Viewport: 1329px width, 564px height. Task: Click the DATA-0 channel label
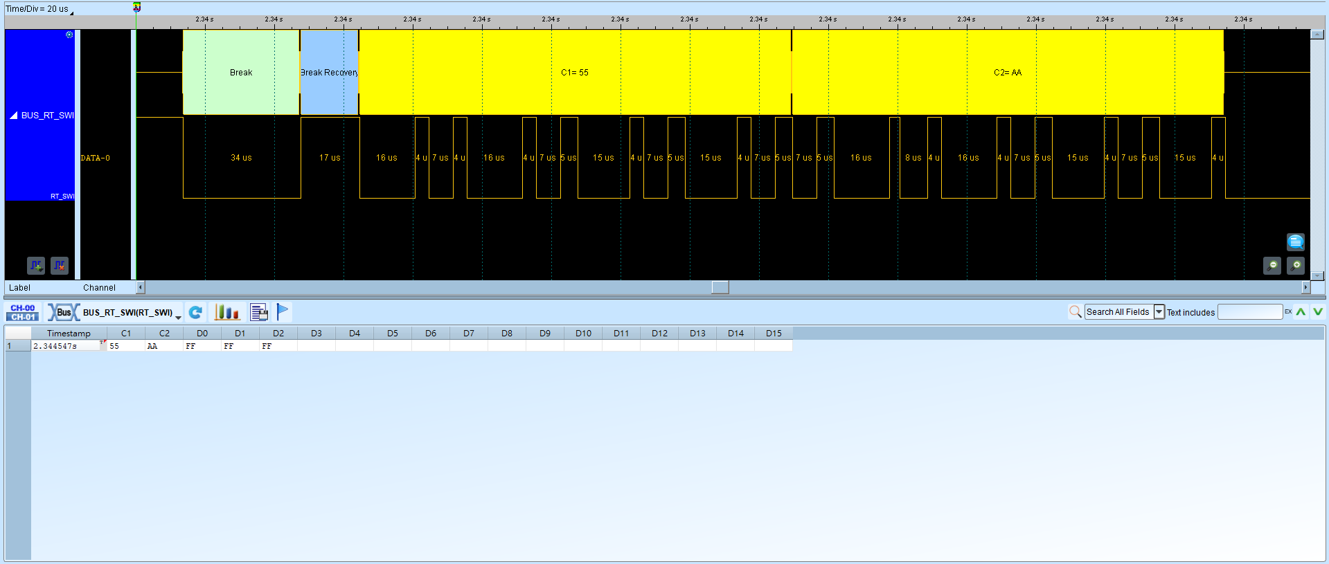tap(96, 158)
